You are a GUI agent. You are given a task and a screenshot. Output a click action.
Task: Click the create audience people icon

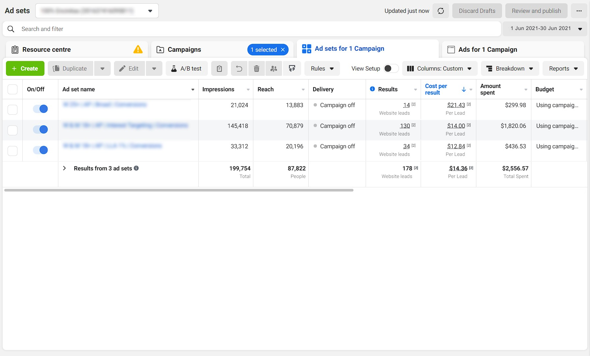coord(274,68)
